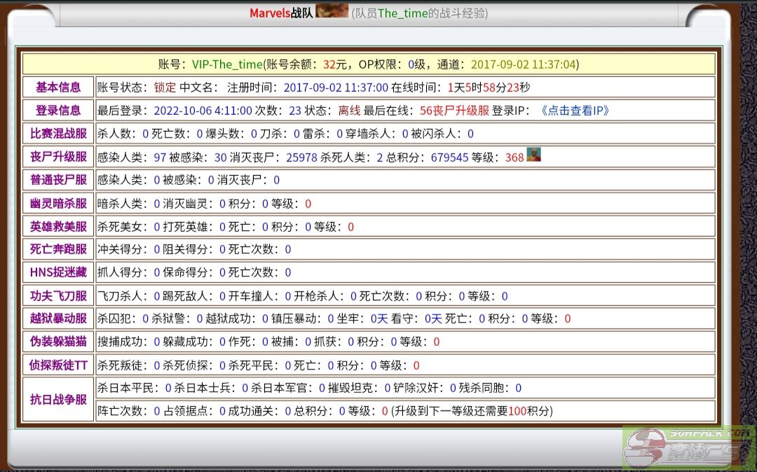Screen dimensions: 757x472
Task: Open the 《点击查看IP》 link
Action: tap(575, 111)
